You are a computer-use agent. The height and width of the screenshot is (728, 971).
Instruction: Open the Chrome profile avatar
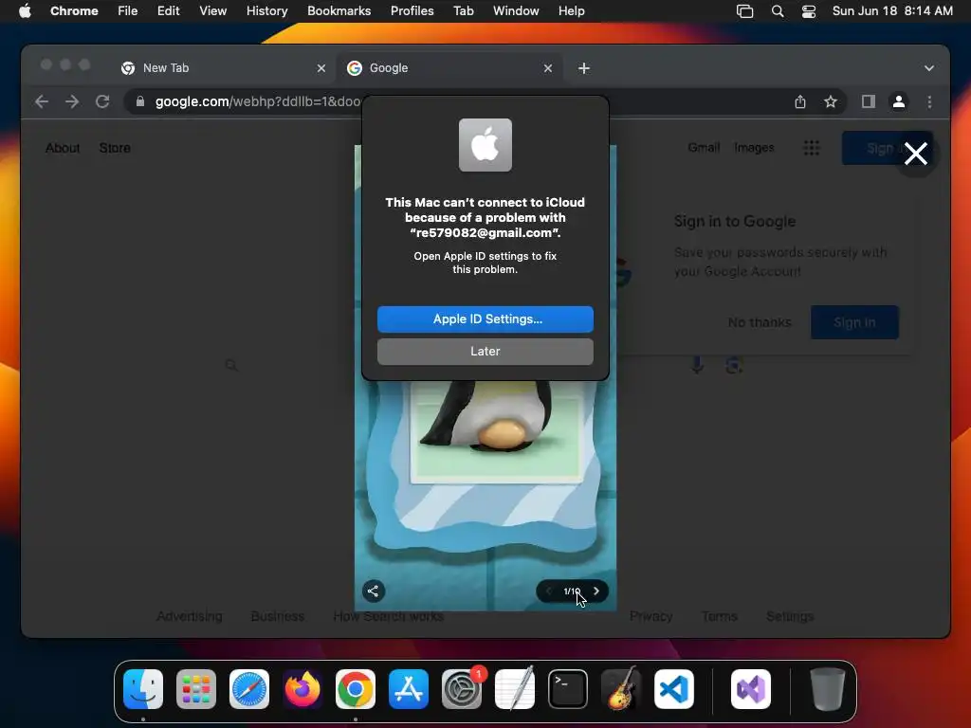click(x=899, y=101)
